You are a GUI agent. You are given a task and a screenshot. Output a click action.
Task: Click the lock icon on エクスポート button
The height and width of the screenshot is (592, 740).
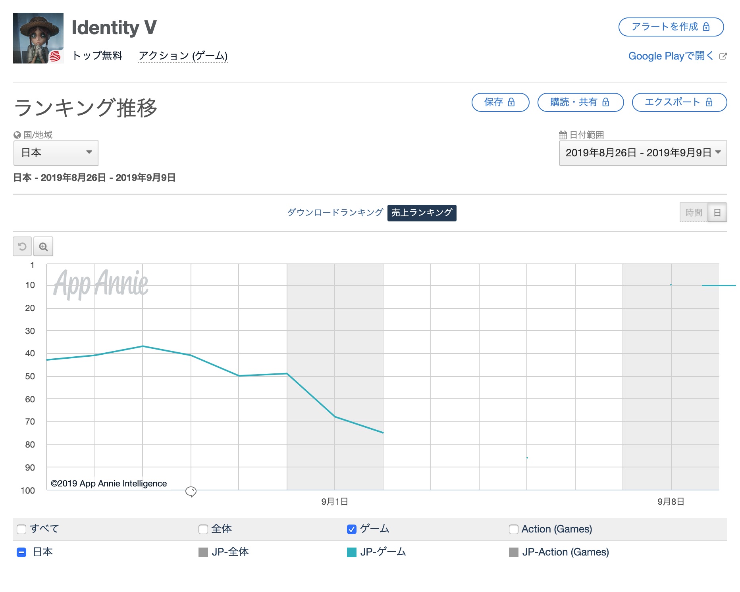tap(709, 102)
